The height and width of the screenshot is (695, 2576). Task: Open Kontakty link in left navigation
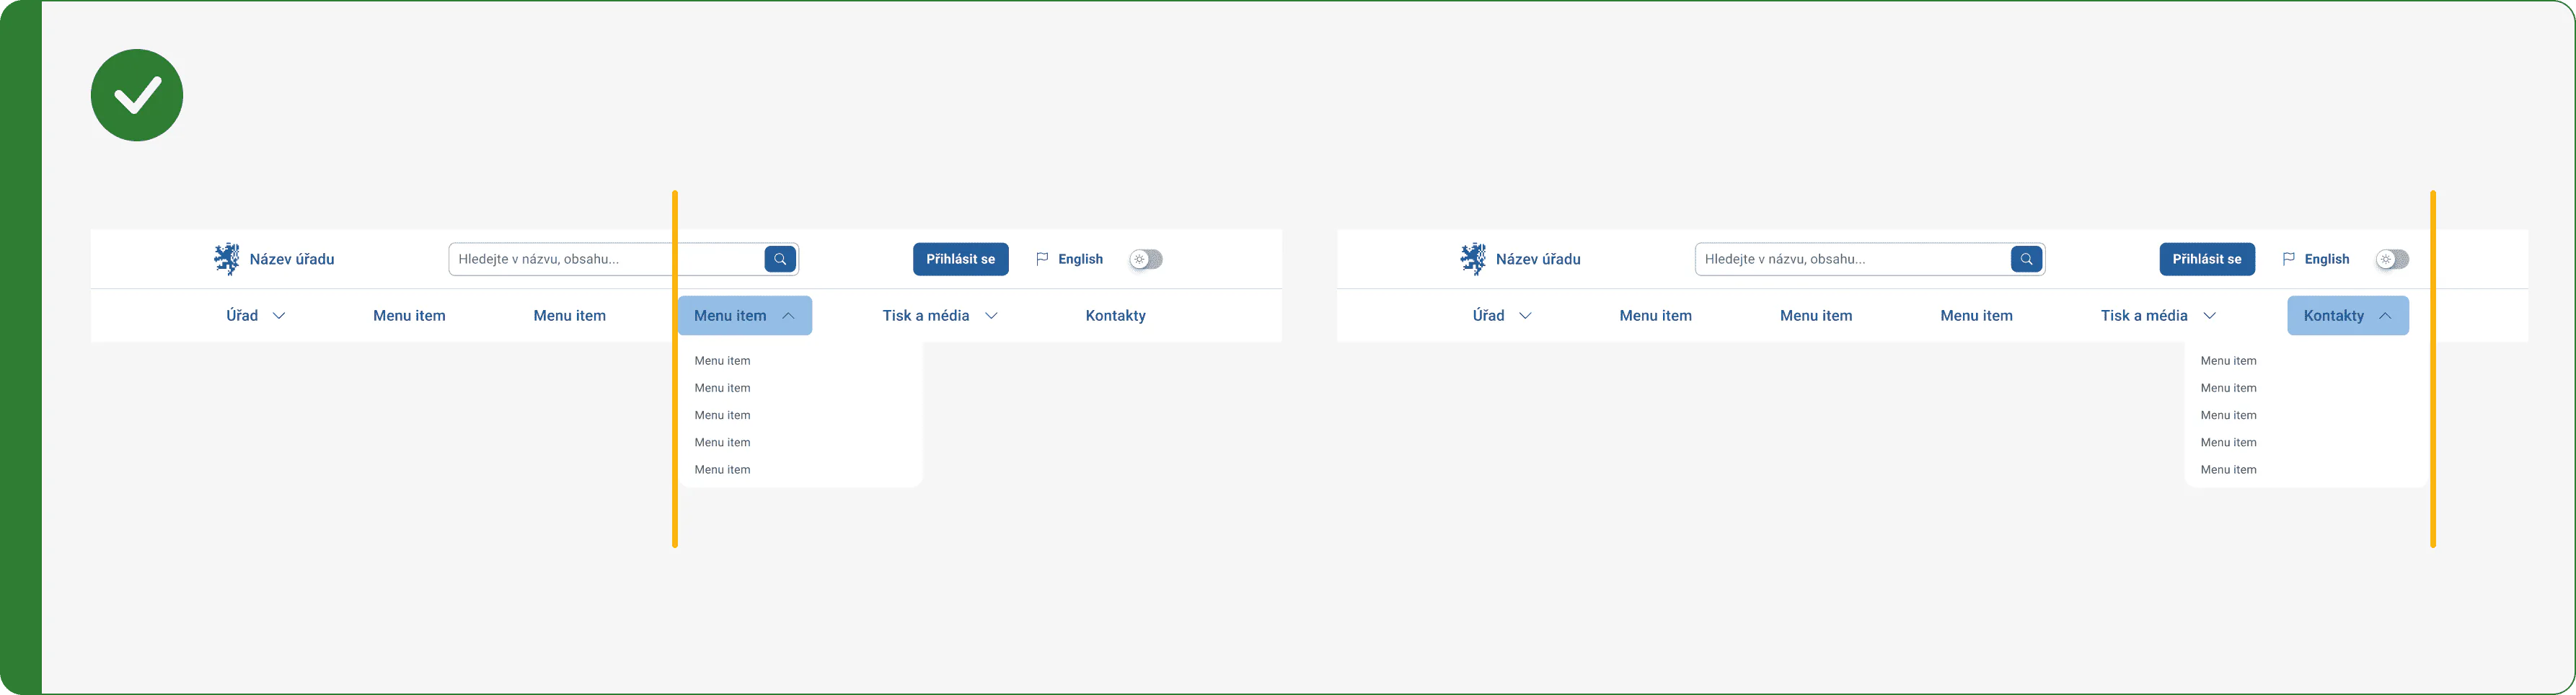click(1115, 316)
